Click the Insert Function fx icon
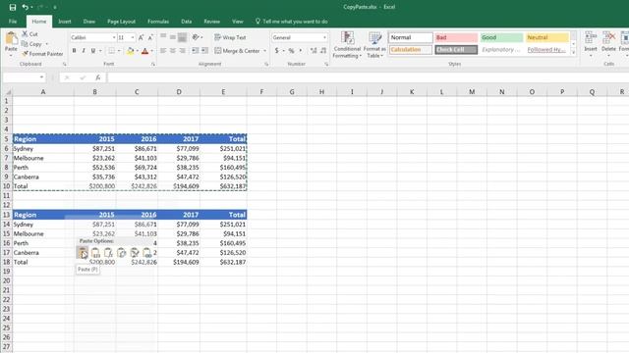 98,77
